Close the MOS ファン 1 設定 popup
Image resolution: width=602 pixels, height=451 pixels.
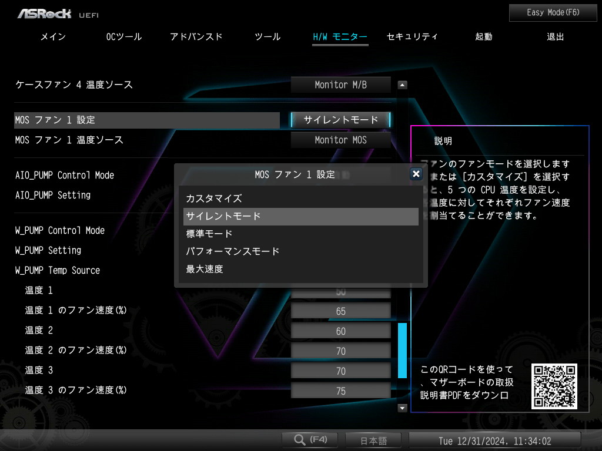click(x=416, y=174)
